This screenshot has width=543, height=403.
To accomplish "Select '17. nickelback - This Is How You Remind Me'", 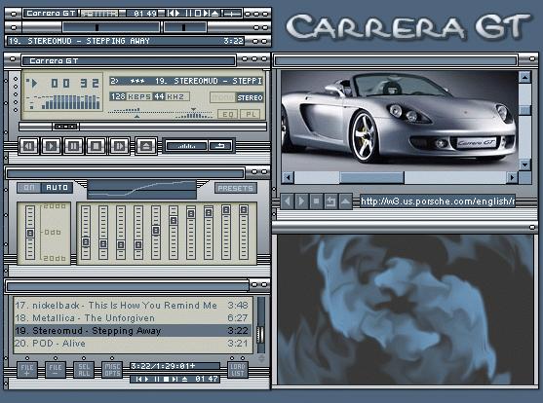I will click(x=132, y=305).
